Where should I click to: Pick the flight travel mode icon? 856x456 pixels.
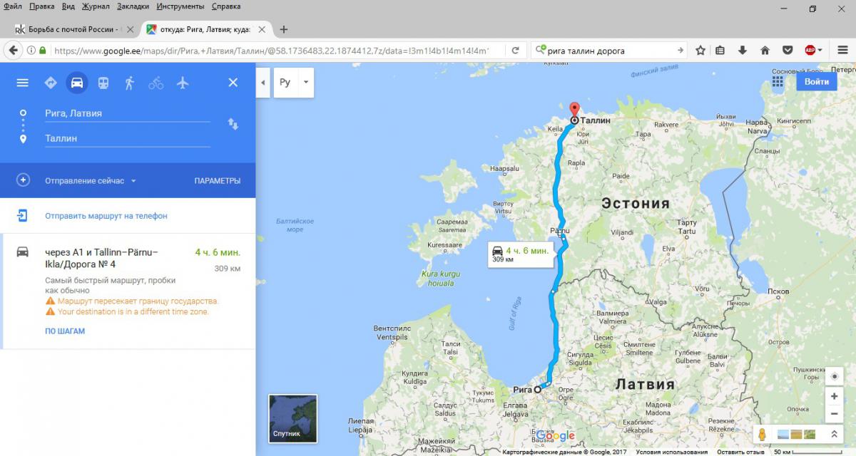coord(182,83)
